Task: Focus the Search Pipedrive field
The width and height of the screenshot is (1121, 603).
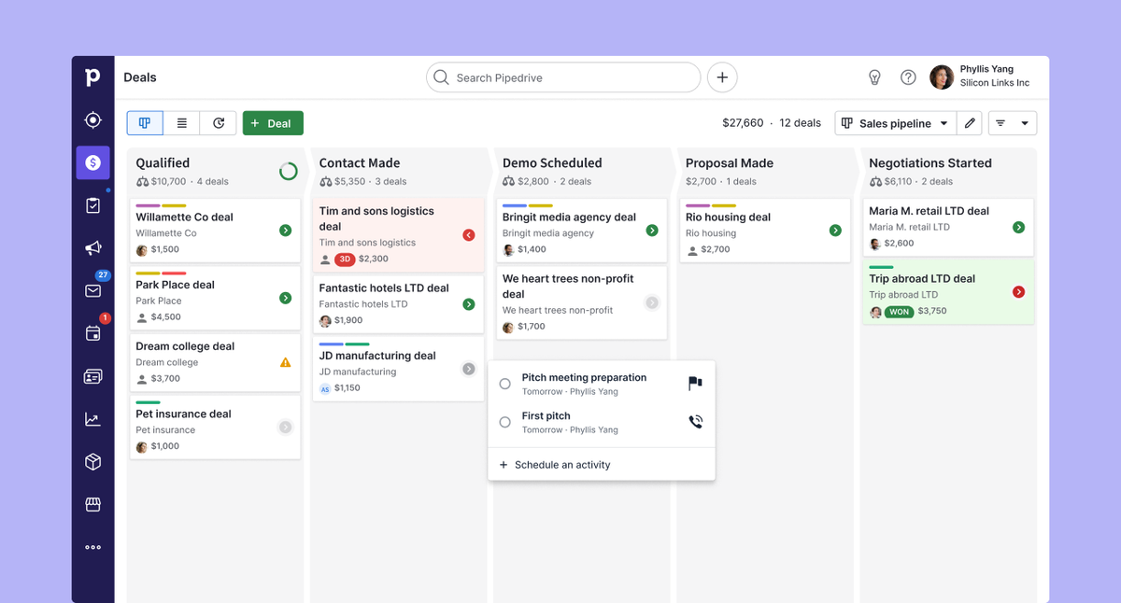Action: [563, 77]
